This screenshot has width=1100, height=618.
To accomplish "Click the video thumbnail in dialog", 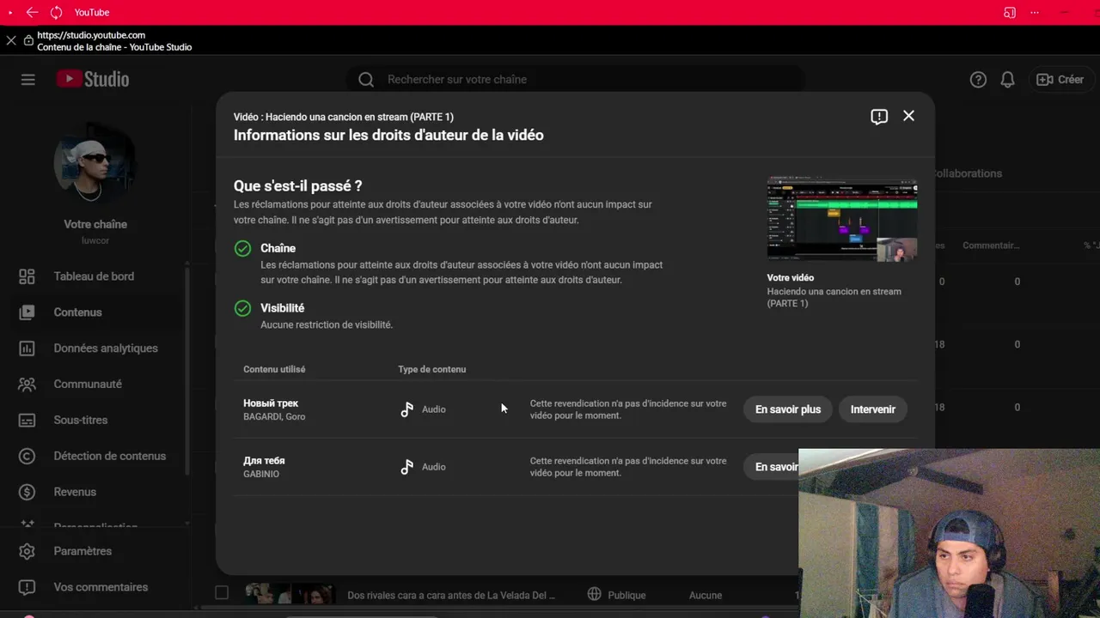I will coord(842,218).
